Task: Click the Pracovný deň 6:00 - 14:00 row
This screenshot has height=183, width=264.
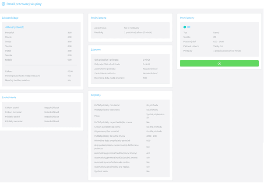Action: (x=219, y=41)
